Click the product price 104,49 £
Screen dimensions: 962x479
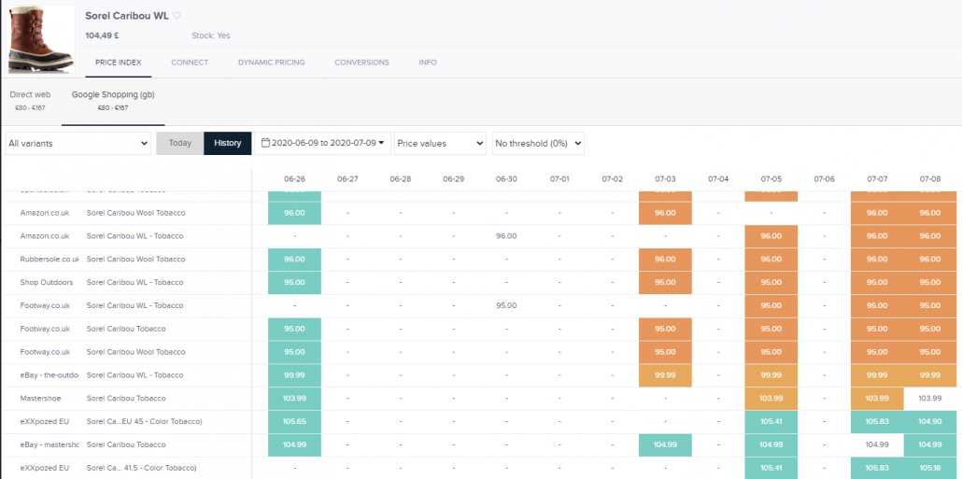[x=102, y=35]
